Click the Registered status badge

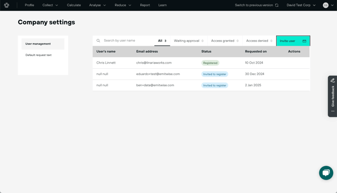(210, 63)
